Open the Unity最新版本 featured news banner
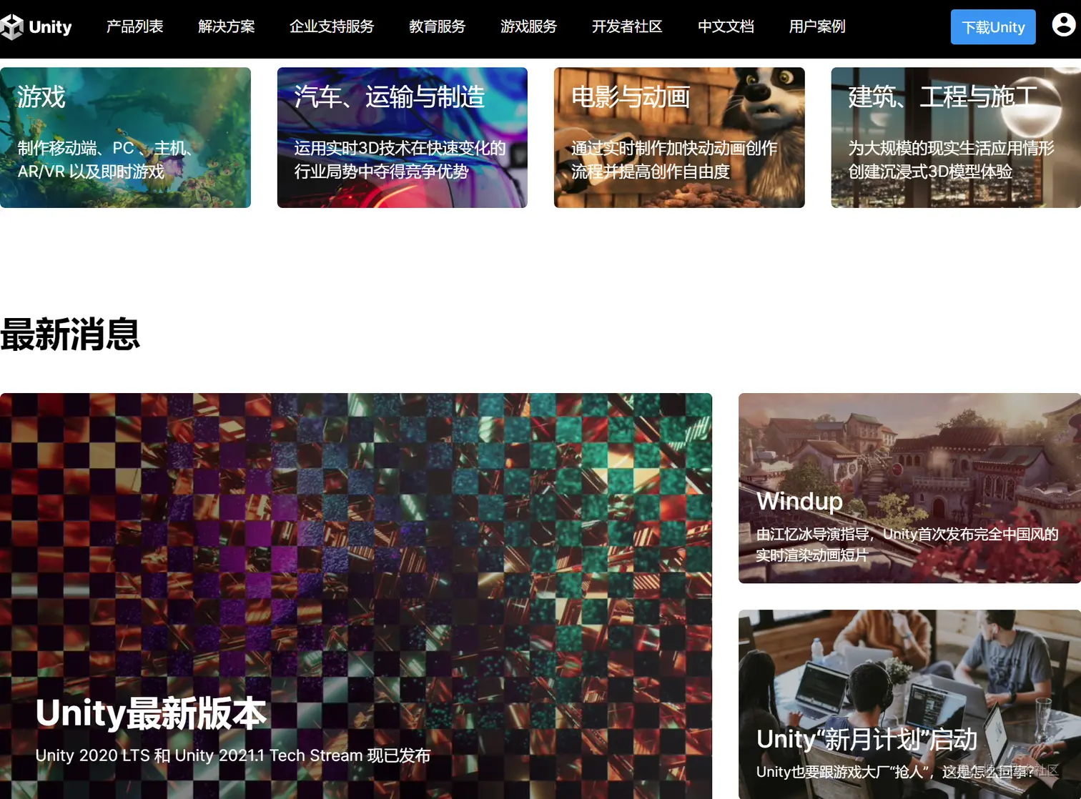Viewport: 1081px width, 799px height. pos(356,596)
